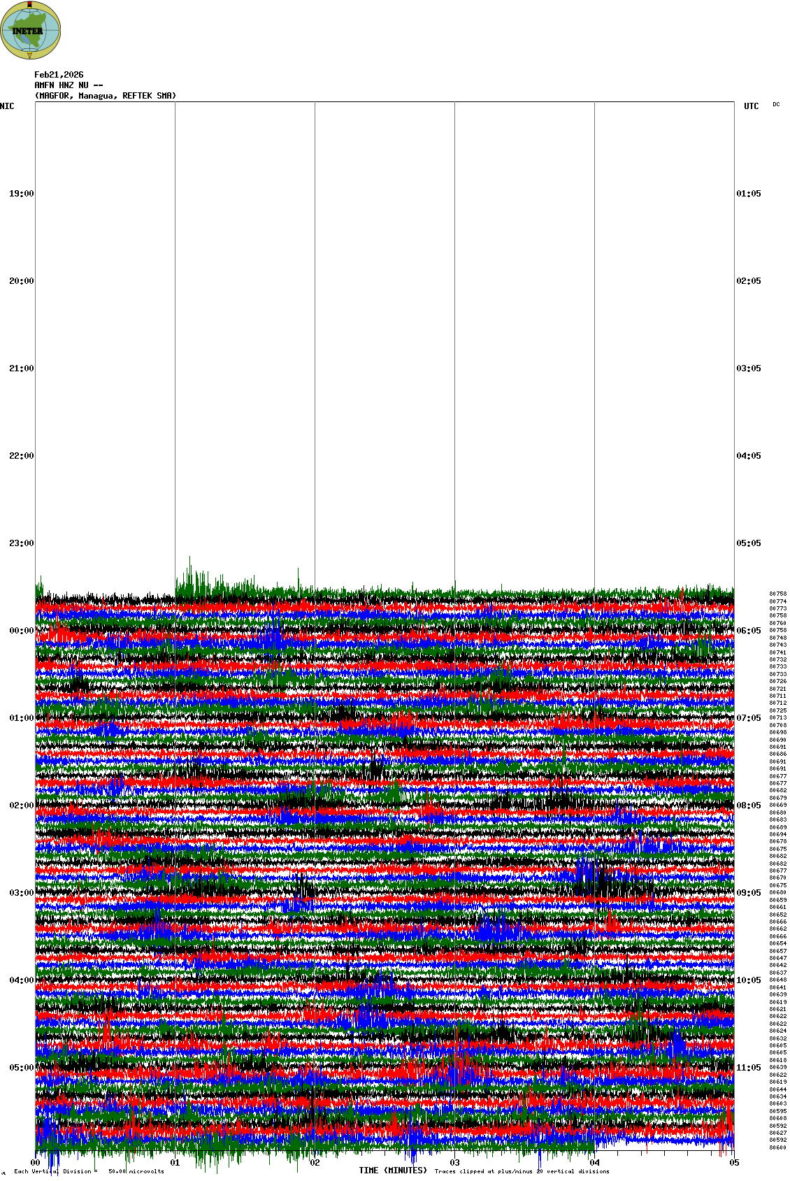The width and height of the screenshot is (790, 1181).
Task: Click the 80774 DC offset value
Action: [x=777, y=601]
